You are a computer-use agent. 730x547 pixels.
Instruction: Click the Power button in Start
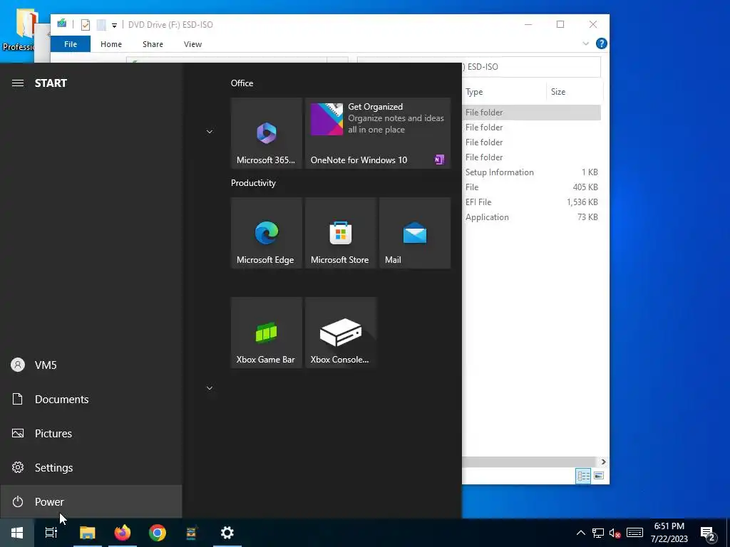coord(91,502)
